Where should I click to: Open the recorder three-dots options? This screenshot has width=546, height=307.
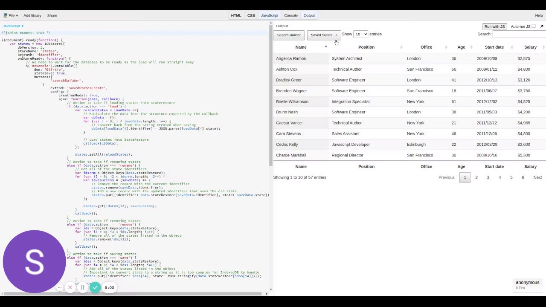coord(60,287)
